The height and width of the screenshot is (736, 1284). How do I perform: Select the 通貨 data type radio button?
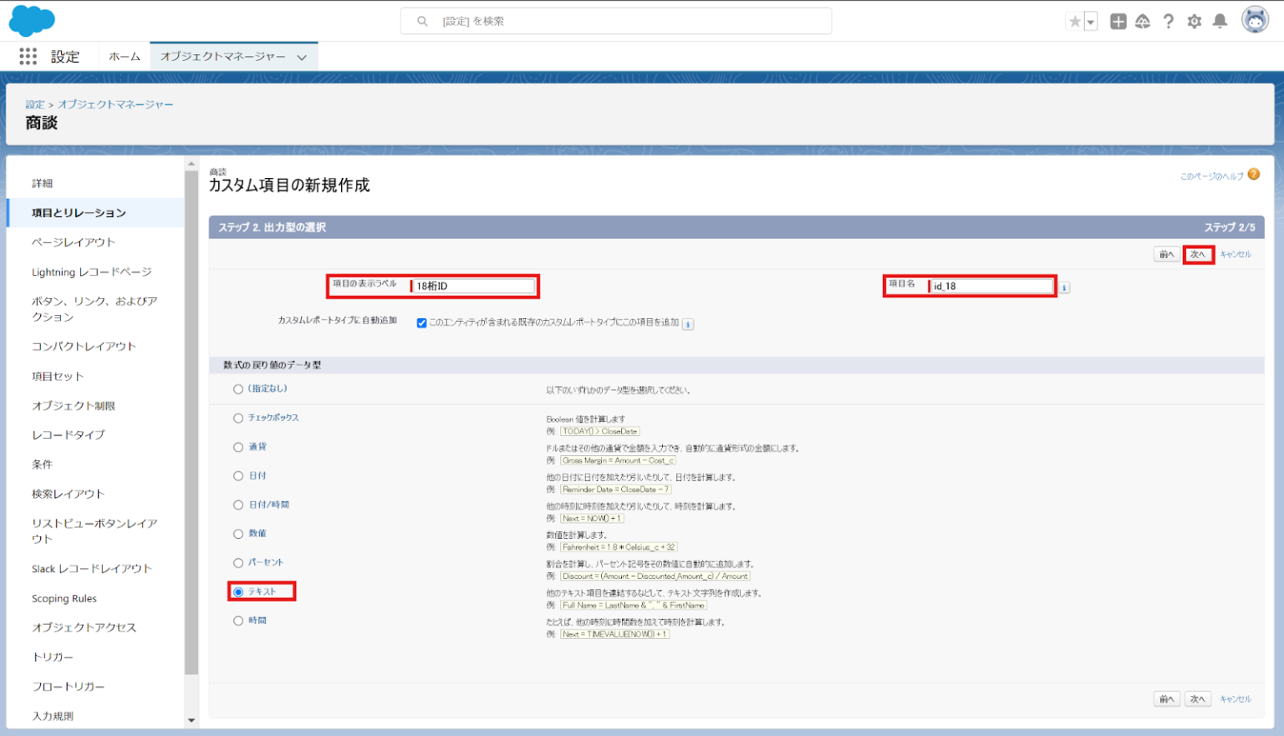coord(238,446)
